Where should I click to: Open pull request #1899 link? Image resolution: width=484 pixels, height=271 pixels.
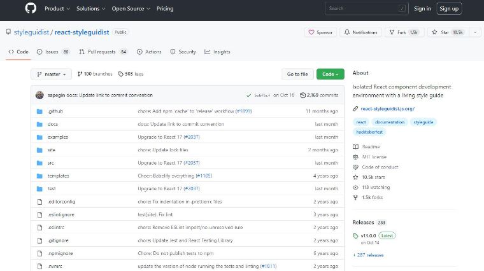pos(243,111)
